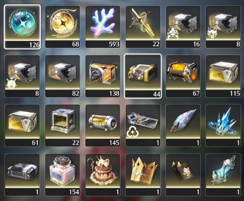Pick the blue crystal cluster item
This screenshot has height=201, width=244.
[x=223, y=126]
